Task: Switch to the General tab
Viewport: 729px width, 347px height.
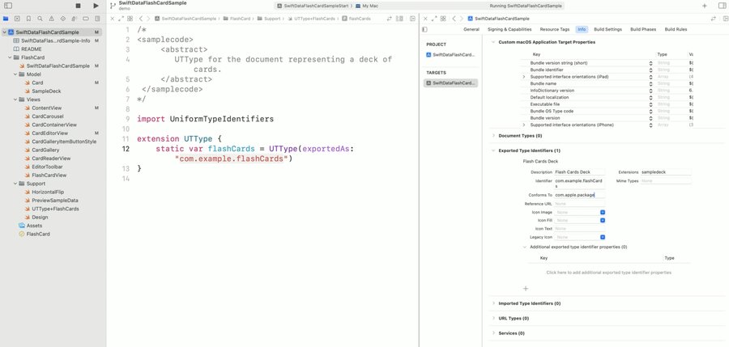Action: click(x=471, y=29)
